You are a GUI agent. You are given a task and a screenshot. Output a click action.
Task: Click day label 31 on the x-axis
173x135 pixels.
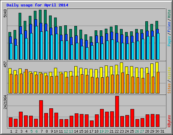coord(162,131)
